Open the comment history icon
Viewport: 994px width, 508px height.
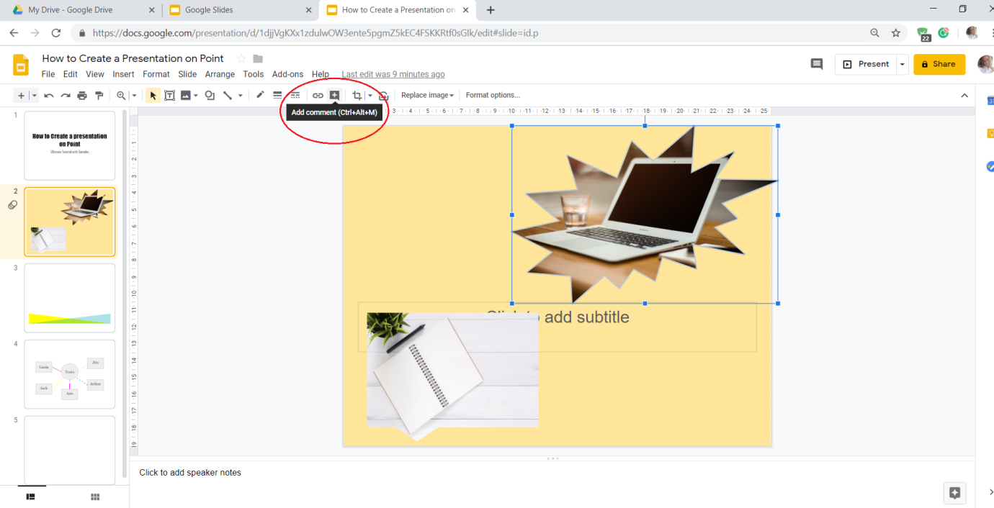tap(817, 64)
